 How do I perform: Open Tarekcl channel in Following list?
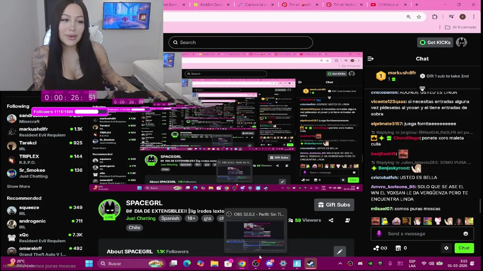[x=45, y=146]
